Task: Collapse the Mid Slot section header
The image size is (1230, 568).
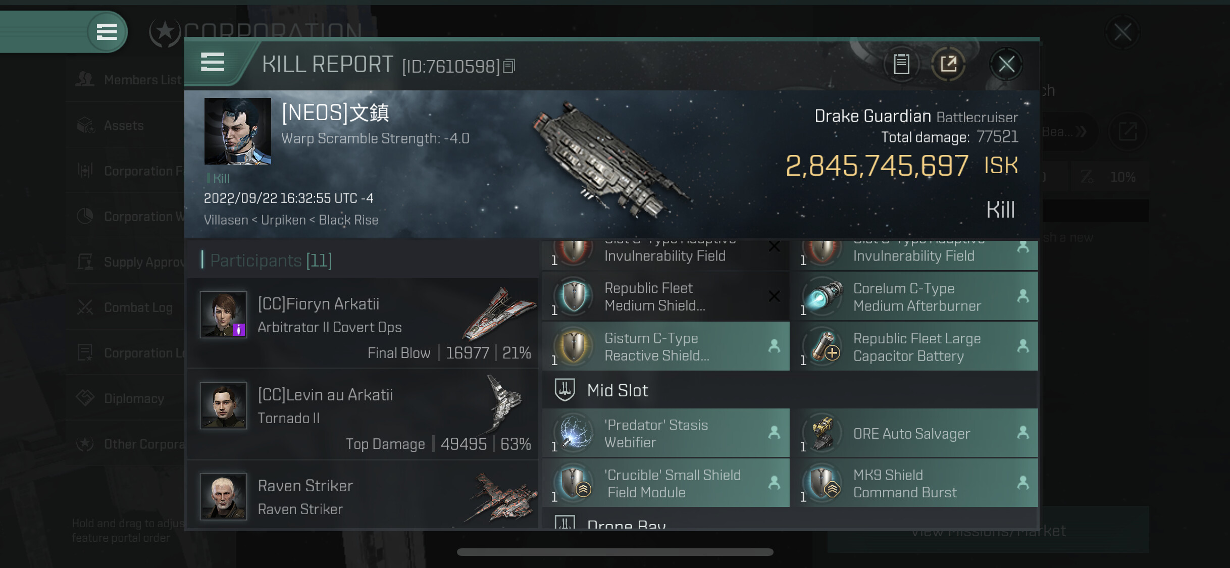Action: click(790, 390)
